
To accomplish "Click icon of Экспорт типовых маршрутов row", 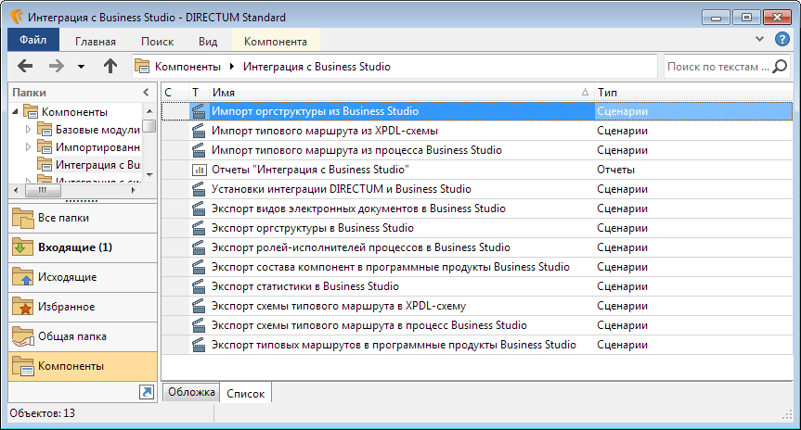I will (199, 345).
